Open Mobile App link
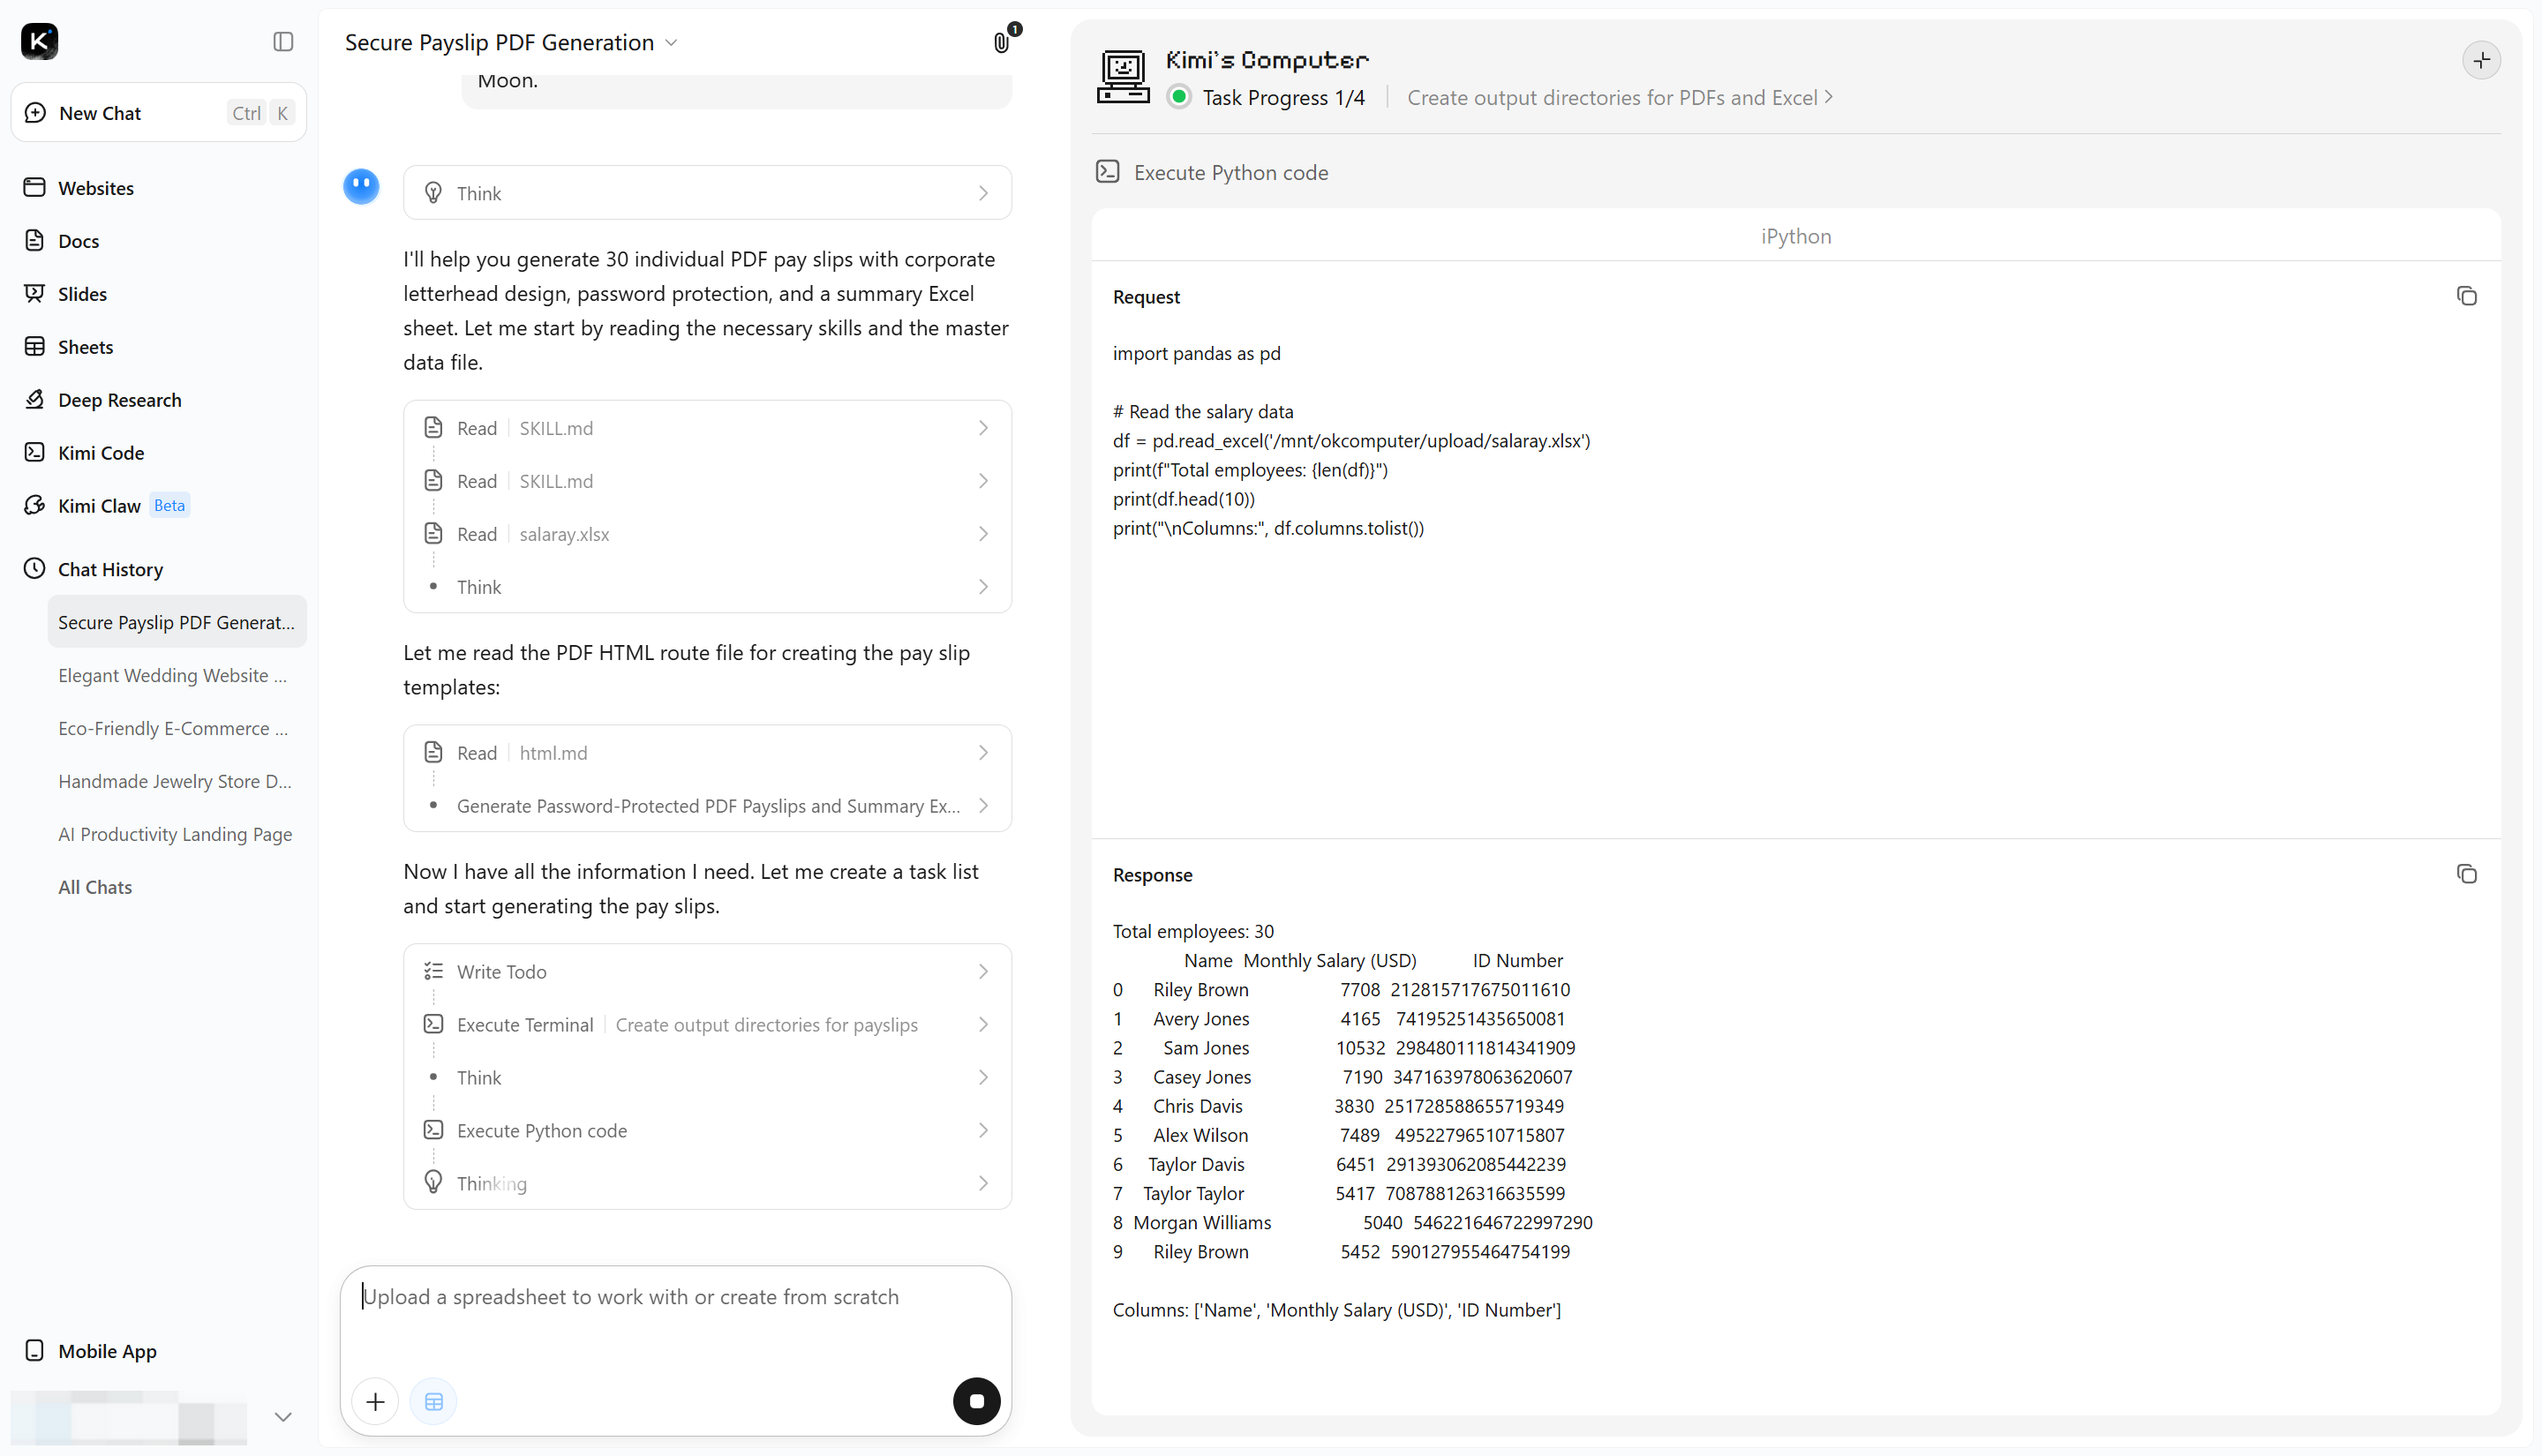Image resolution: width=2542 pixels, height=1456 pixels. (x=107, y=1351)
